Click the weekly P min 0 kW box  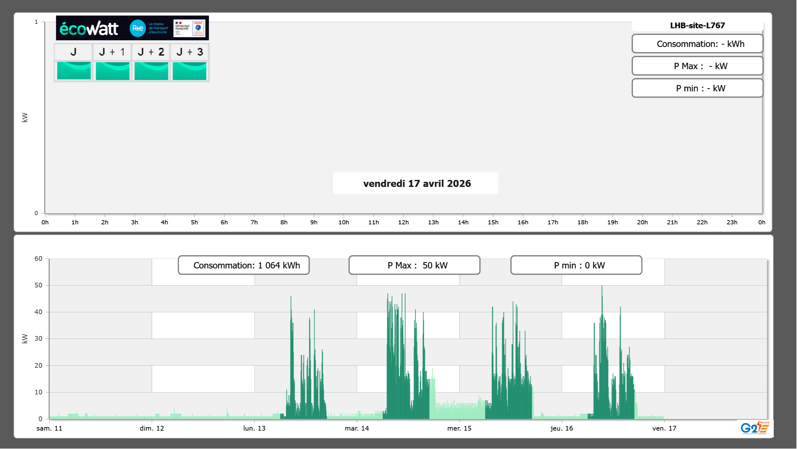coord(576,265)
